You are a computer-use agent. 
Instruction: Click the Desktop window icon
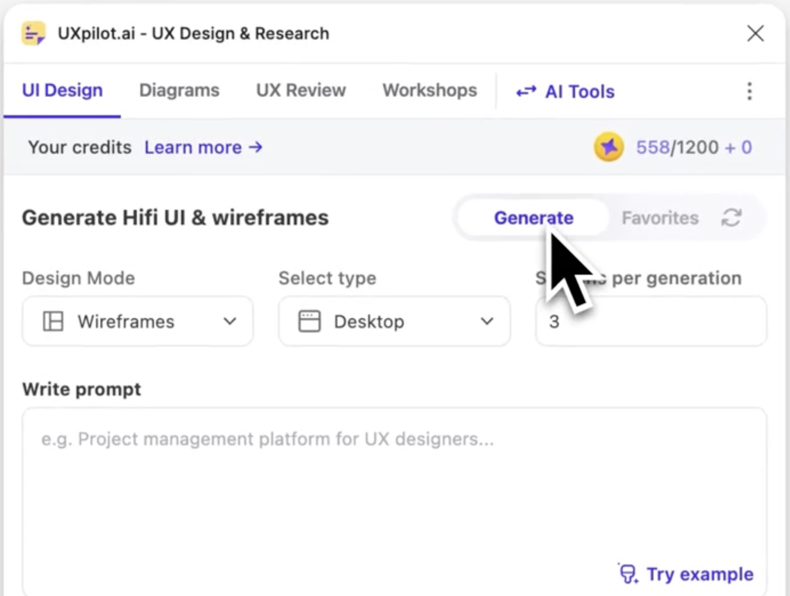(309, 321)
